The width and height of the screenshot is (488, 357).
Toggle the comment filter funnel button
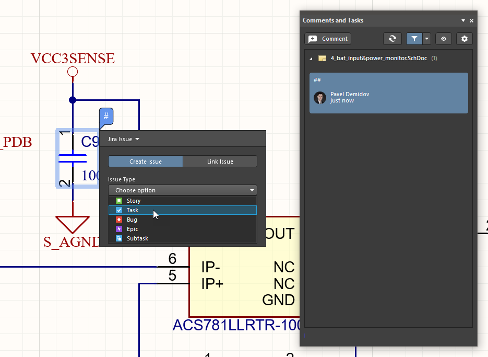414,39
